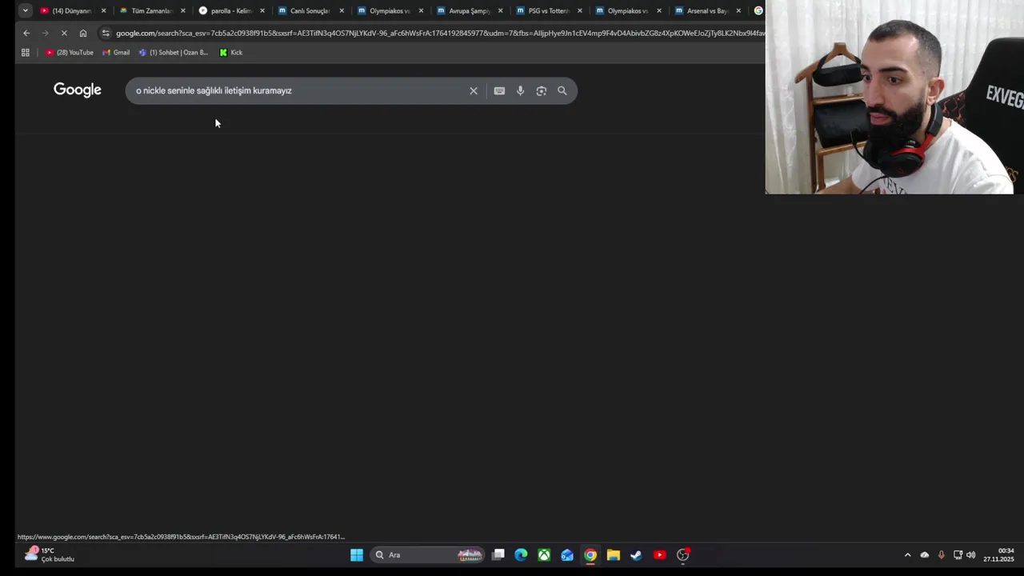Image resolution: width=1024 pixels, height=576 pixels.
Task: Go to Google homepage via logo
Action: pos(78,90)
